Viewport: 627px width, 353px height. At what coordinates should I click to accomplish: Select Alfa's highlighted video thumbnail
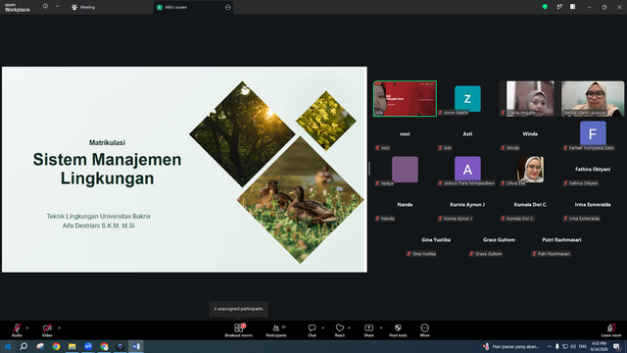[x=405, y=98]
